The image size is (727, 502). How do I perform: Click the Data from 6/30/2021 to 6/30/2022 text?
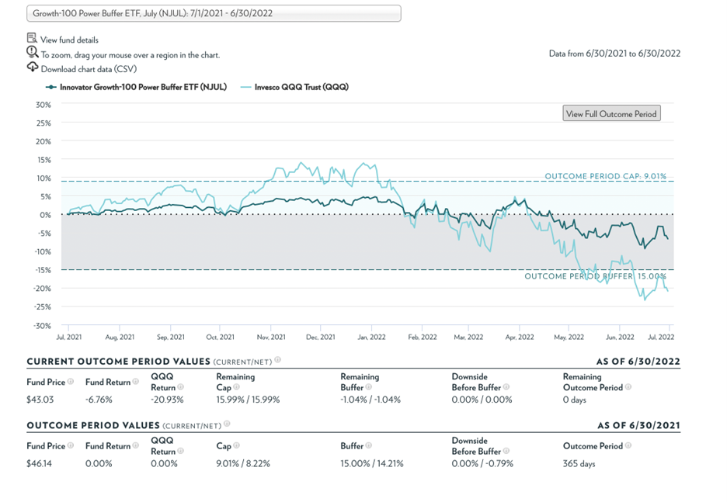tap(615, 54)
